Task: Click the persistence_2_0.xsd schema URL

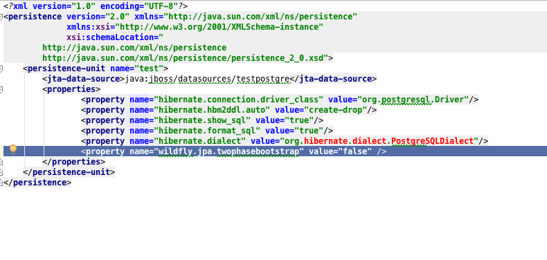Action: click(x=185, y=58)
